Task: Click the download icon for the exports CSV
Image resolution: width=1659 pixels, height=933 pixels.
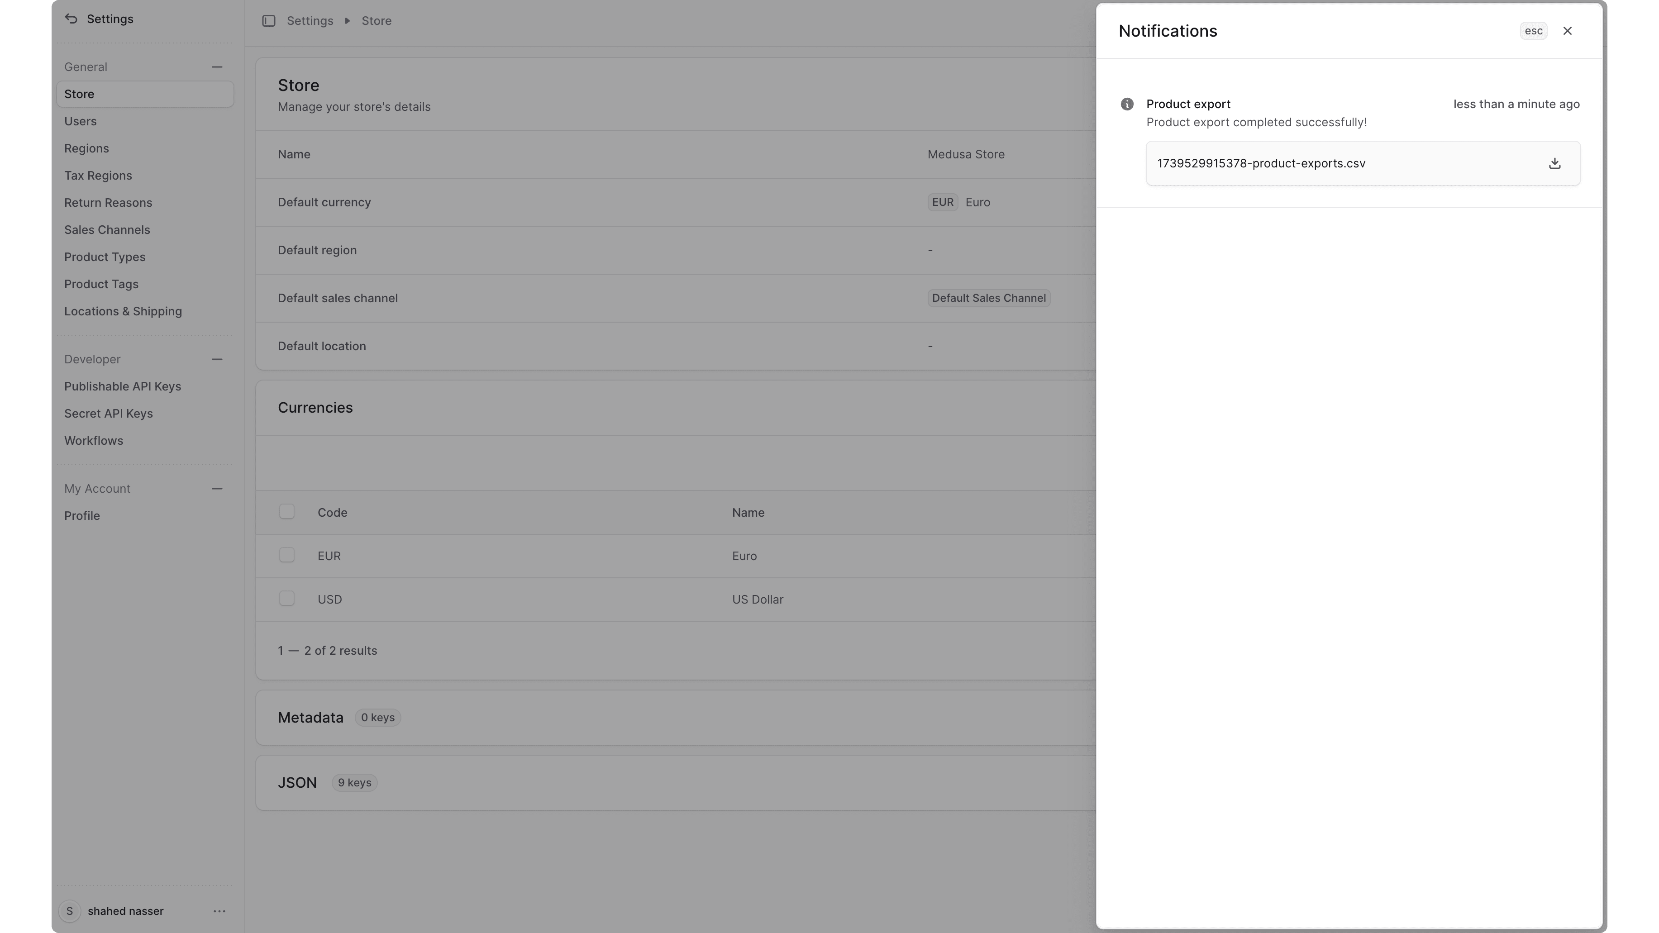Action: 1554,163
